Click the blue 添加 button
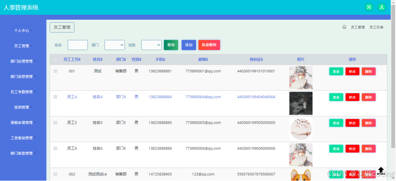 pyautogui.click(x=189, y=45)
